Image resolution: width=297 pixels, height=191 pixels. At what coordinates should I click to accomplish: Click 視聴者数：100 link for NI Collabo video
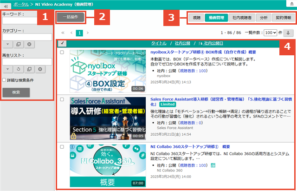coord(193,165)
